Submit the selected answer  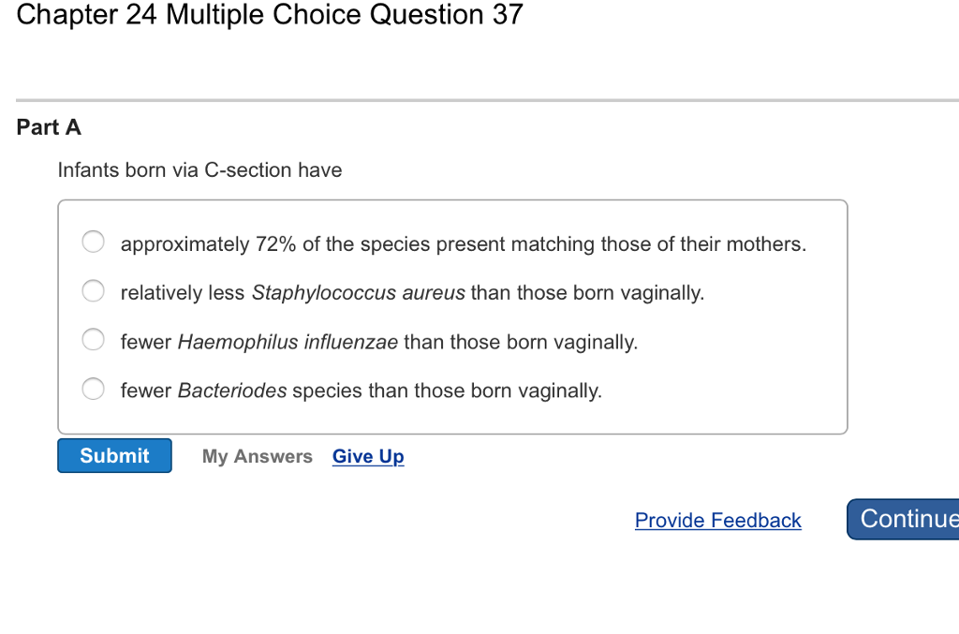[114, 456]
